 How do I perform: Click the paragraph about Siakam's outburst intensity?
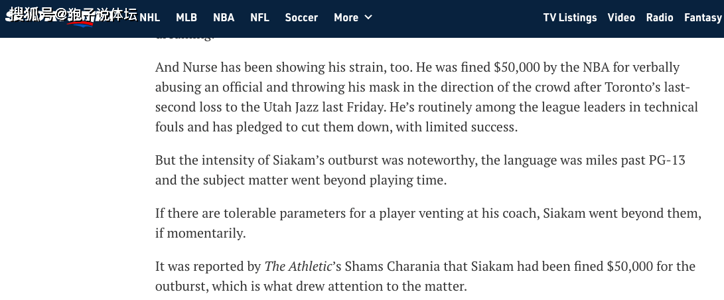[x=420, y=170]
